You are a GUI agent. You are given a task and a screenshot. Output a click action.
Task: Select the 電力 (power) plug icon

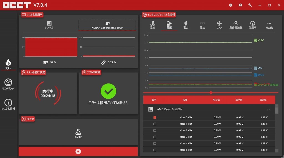[x=186, y=25]
